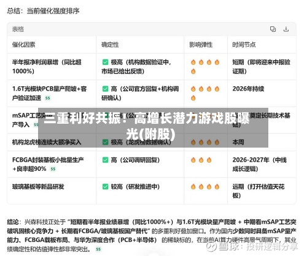Click the green check in the FCBGA封装基板 row
This screenshot has height=256, width=307.
point(105,160)
